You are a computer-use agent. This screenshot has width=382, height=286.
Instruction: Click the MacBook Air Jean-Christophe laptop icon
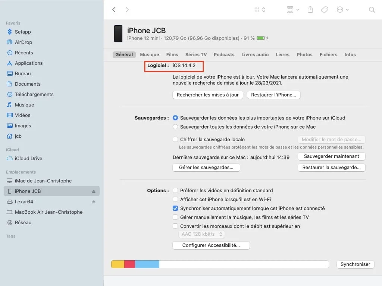tap(9, 212)
